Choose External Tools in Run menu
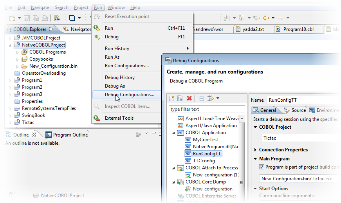The image size is (341, 203). coord(127,118)
